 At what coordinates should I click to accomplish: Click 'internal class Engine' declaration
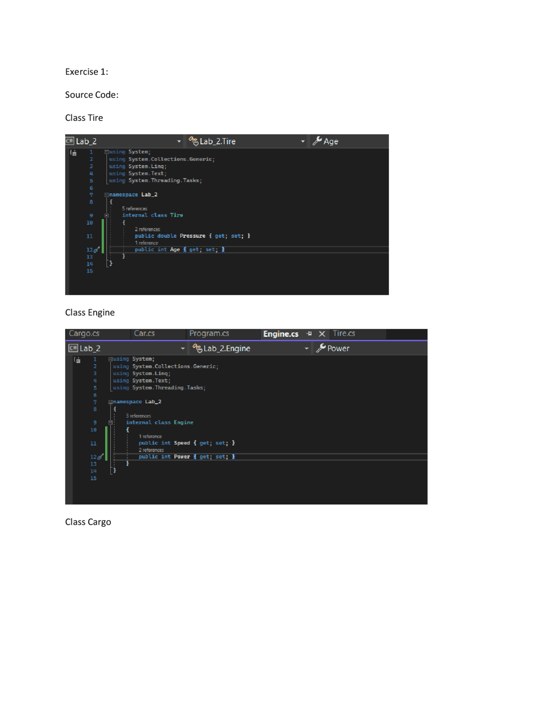(159, 422)
